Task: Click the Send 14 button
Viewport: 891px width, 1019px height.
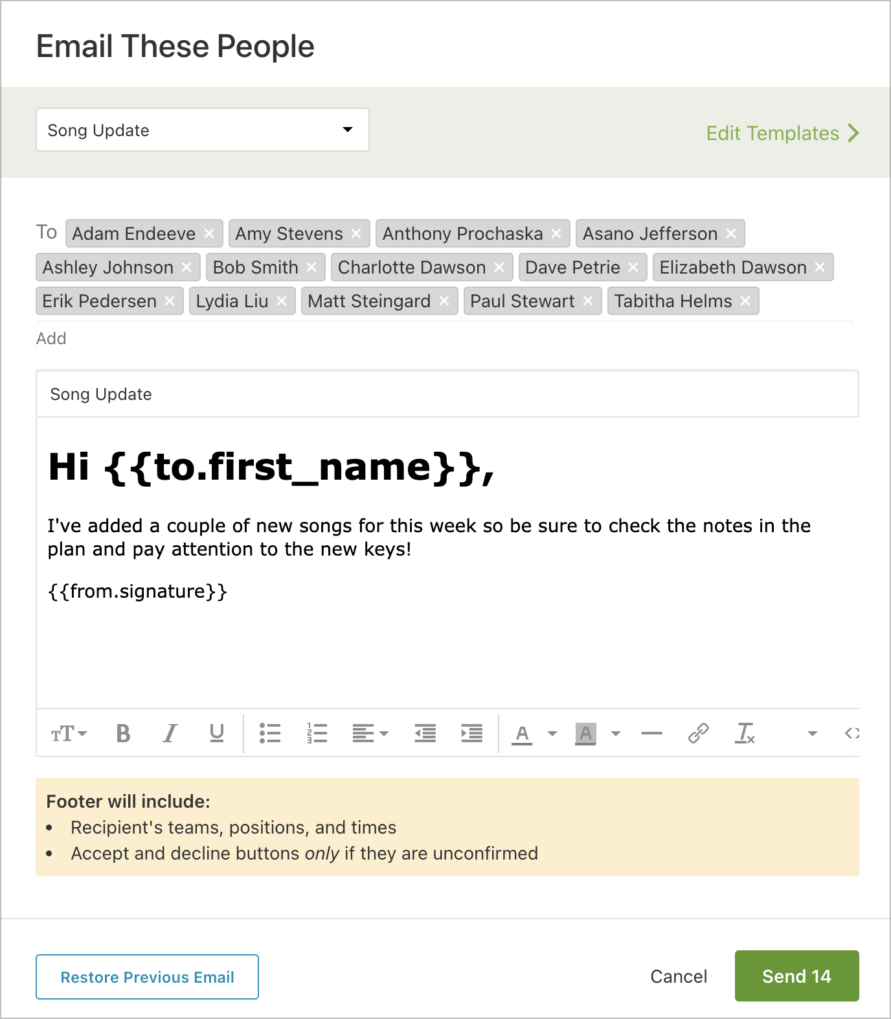Action: pos(796,976)
